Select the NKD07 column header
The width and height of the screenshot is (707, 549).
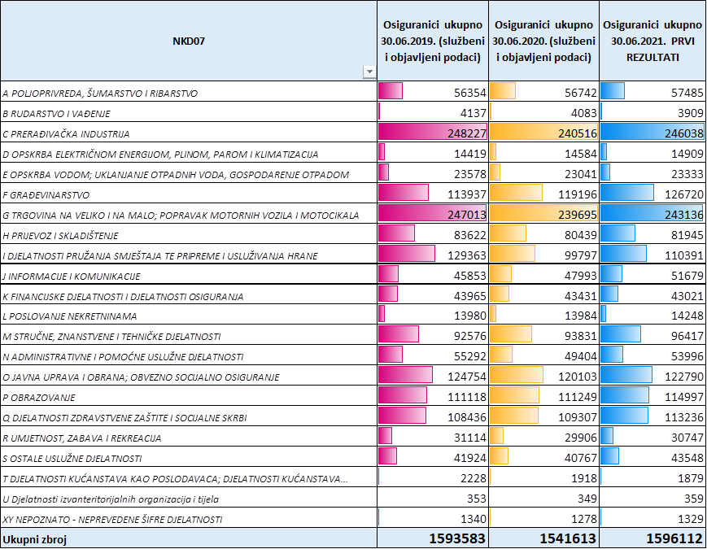(x=189, y=41)
